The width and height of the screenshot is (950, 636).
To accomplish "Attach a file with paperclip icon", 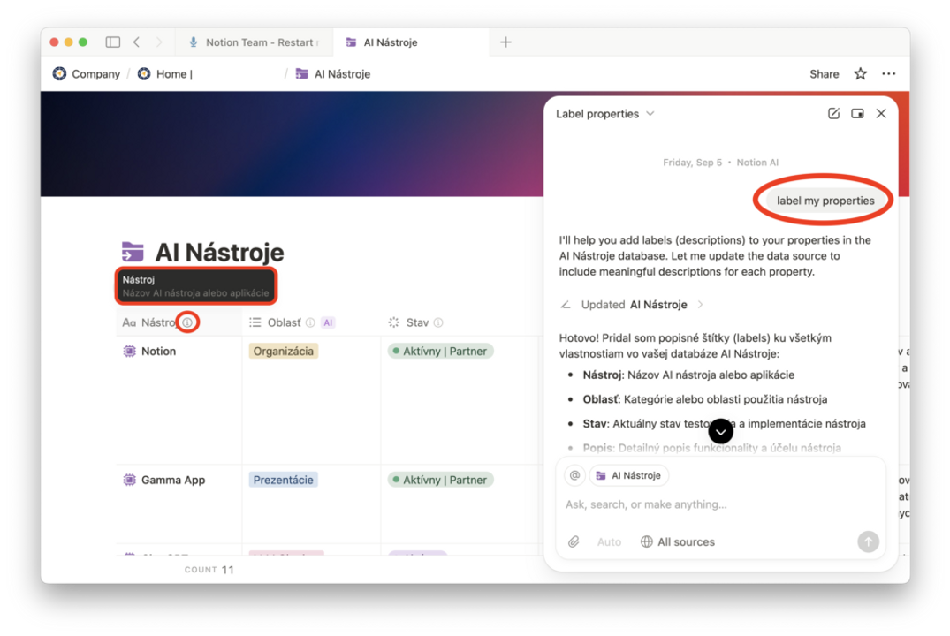I will (574, 541).
